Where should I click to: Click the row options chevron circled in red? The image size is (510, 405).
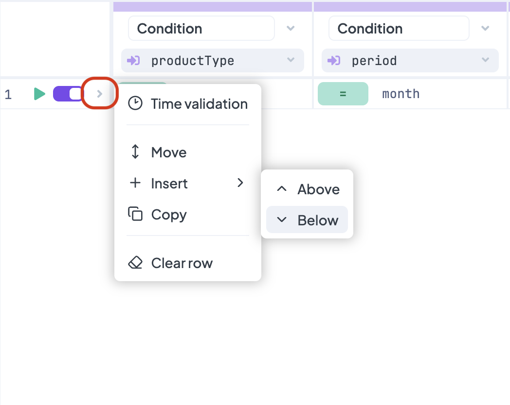(x=100, y=94)
